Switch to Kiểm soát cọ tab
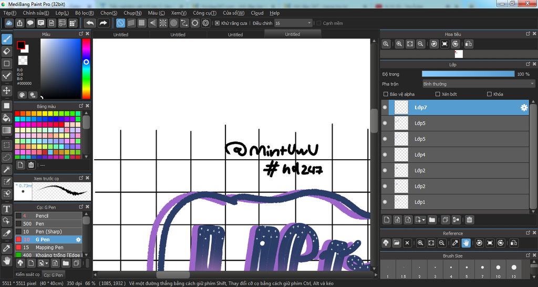 click(x=27, y=274)
